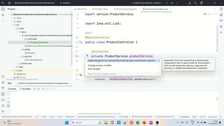This screenshot has width=224, height=126.
Task: Open Build hammer tool window
Action: click(3, 88)
